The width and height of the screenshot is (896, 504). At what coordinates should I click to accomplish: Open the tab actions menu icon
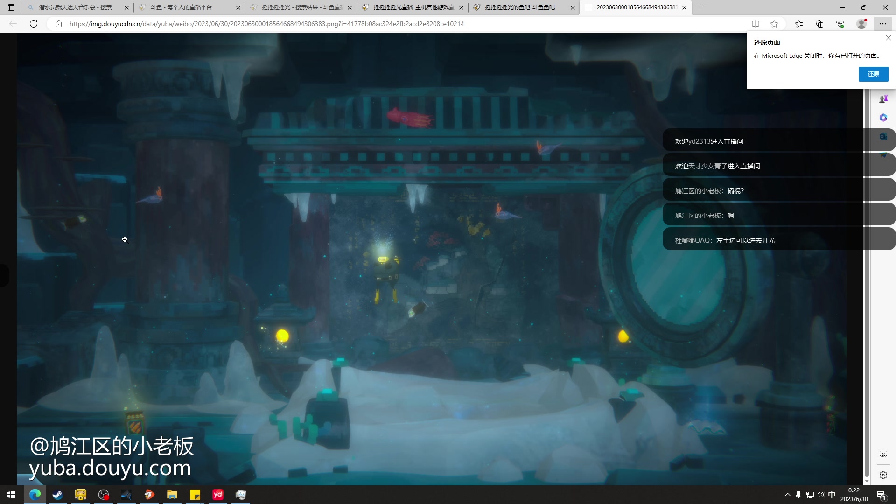[11, 7]
